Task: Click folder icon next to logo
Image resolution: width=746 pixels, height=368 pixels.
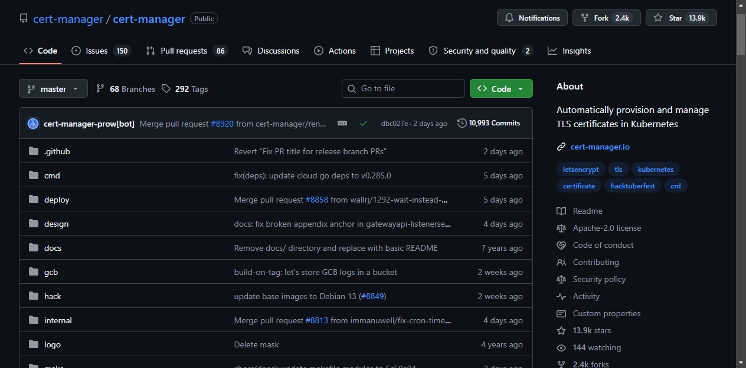Action: 33,344
